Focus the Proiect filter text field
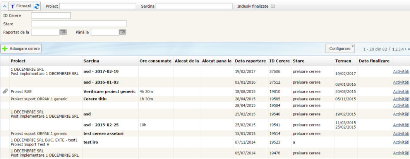Screen dimensions: 410x159 tap(98, 6)
